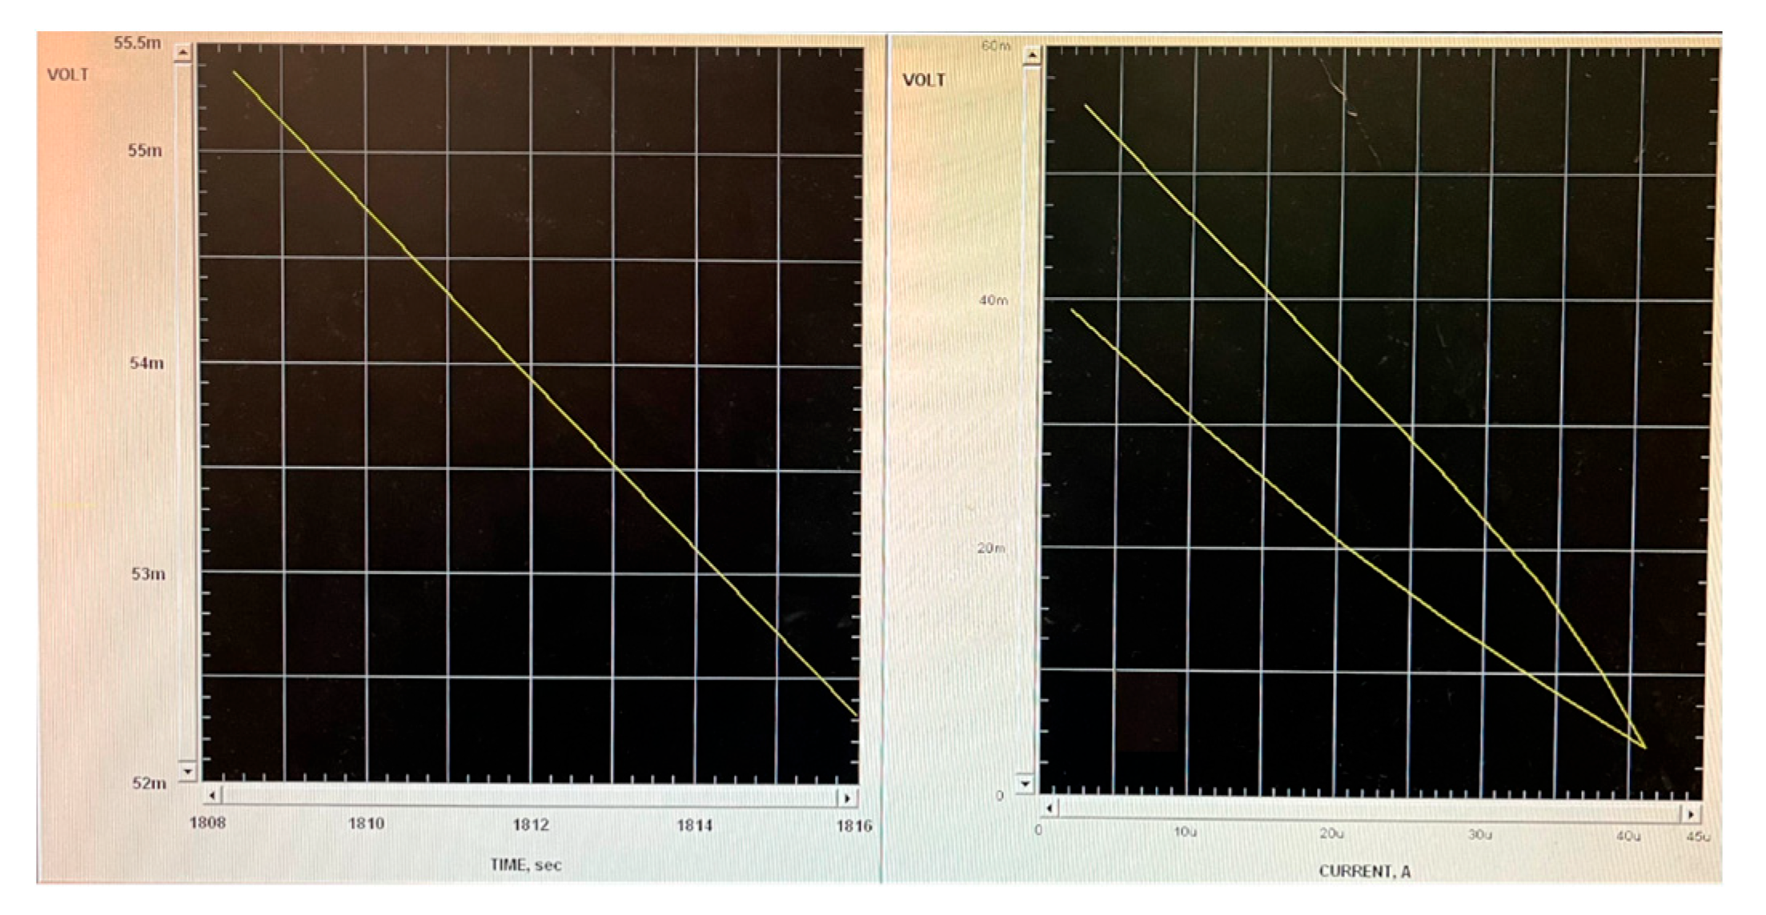The image size is (1766, 915).
Task: Click the 52m minimum voltage axis value
Action: 149,783
